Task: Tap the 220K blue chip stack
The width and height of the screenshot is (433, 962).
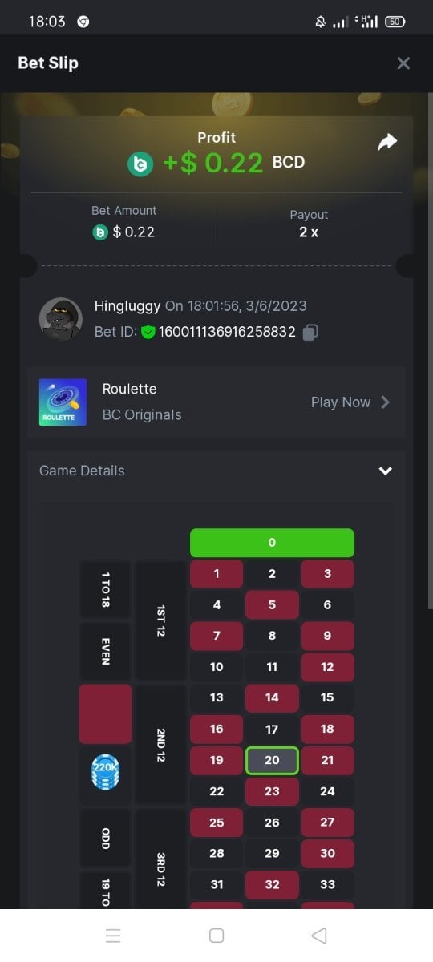Action: tap(105, 773)
